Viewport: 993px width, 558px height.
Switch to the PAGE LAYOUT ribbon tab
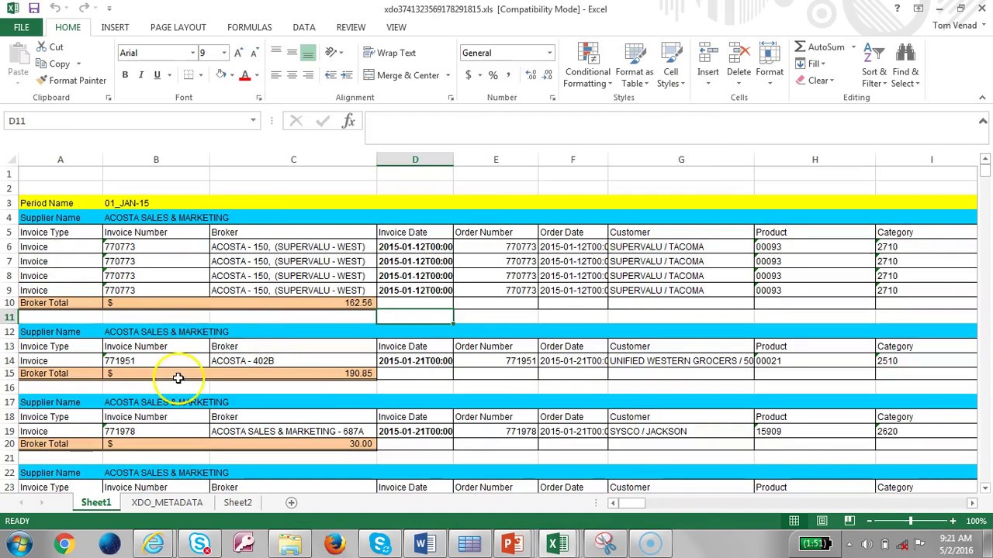178,27
